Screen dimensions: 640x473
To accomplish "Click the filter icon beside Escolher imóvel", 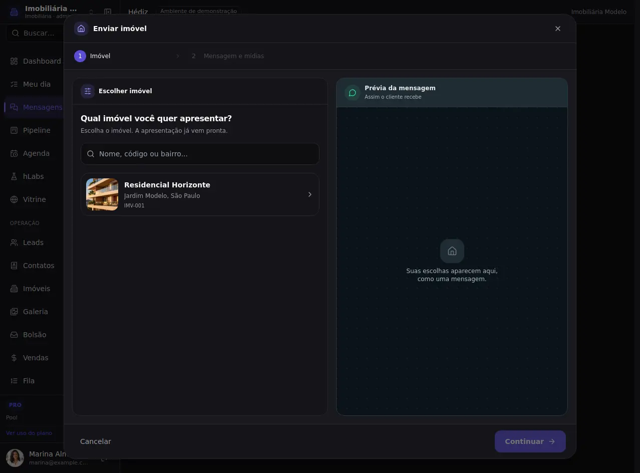I will click(88, 91).
